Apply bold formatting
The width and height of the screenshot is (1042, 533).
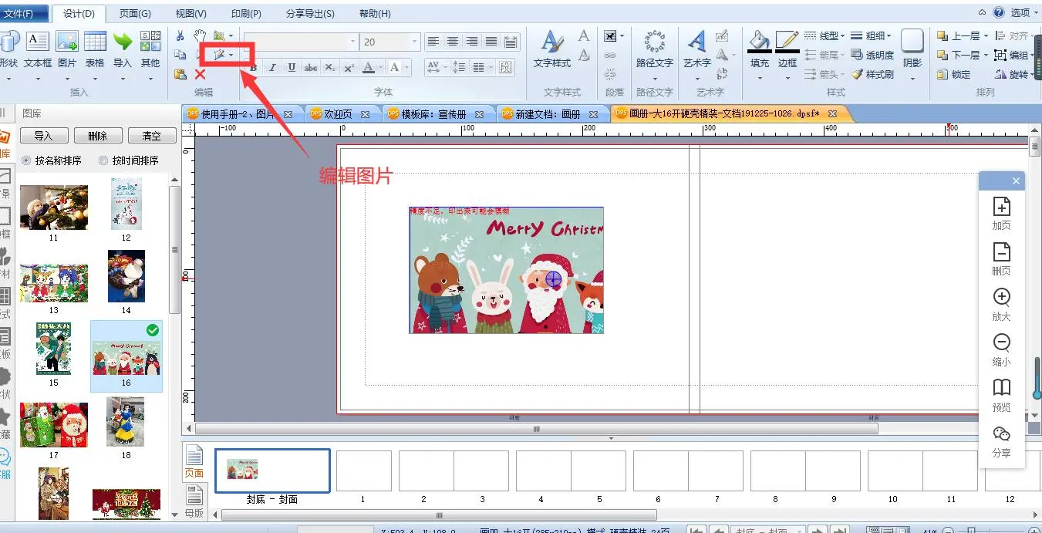click(x=253, y=68)
